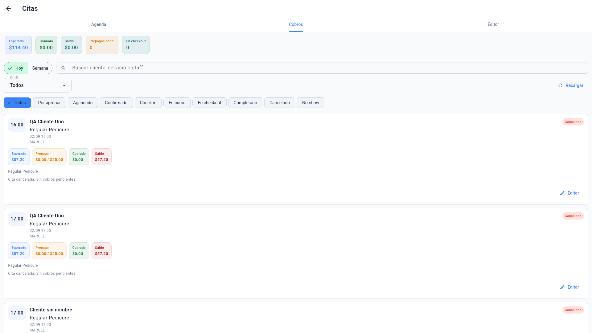Viewport: 592px width, 333px height.
Task: Click the checkmark icon on the Todos chip
Action: coord(9,103)
